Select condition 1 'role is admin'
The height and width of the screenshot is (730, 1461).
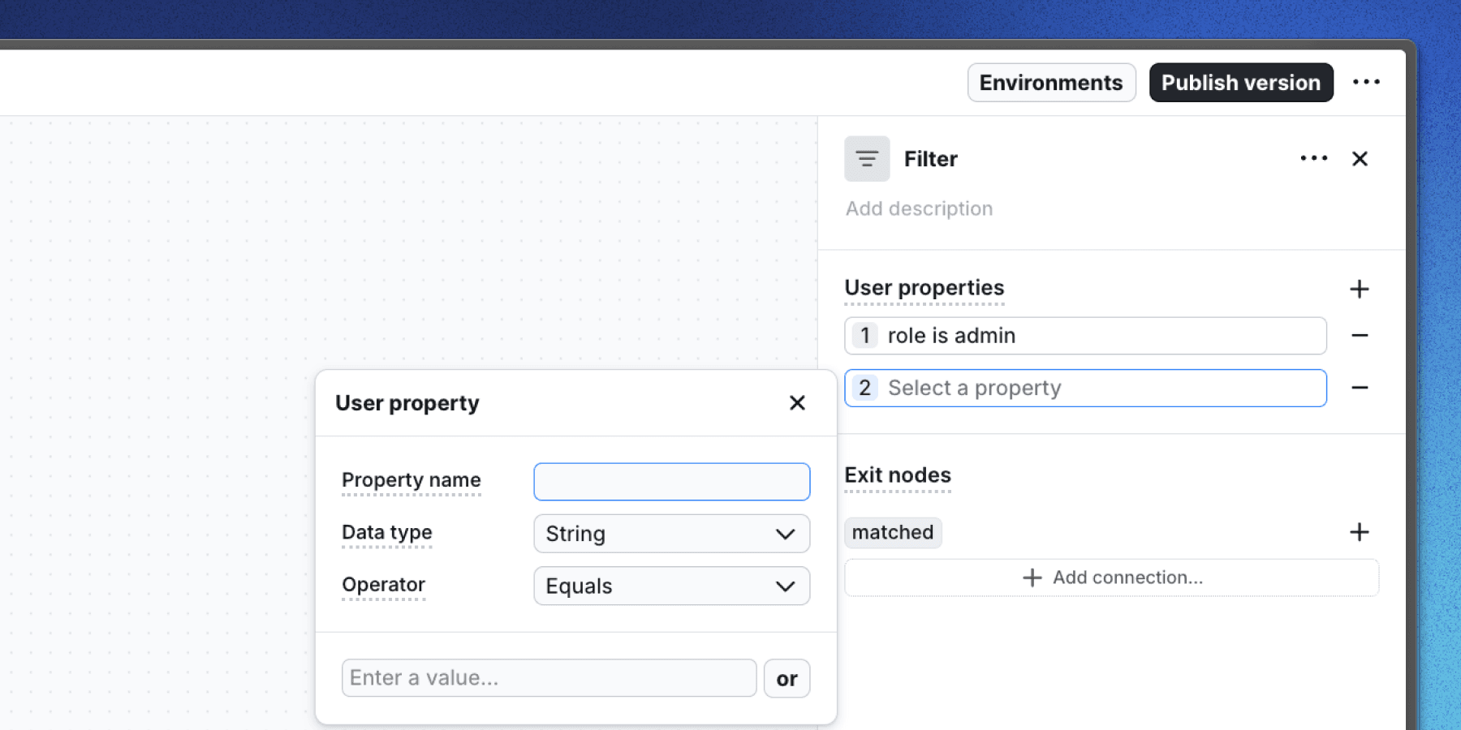pos(1085,335)
